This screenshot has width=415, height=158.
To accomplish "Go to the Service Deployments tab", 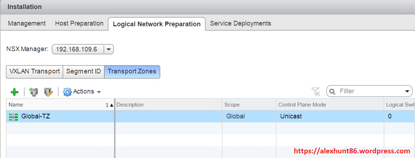I will (240, 23).
